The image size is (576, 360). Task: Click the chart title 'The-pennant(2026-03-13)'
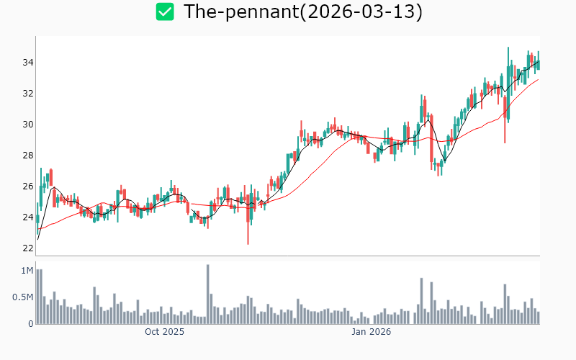click(x=302, y=12)
